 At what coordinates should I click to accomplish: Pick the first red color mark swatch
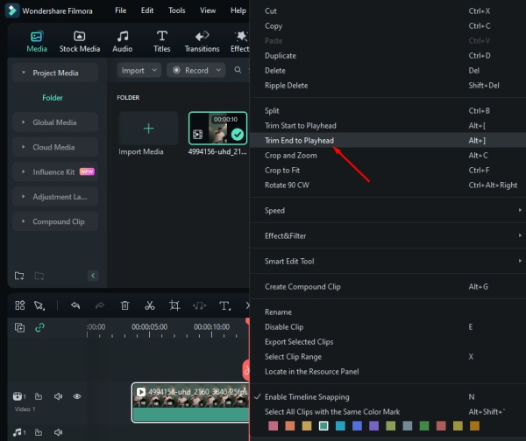coord(273,426)
